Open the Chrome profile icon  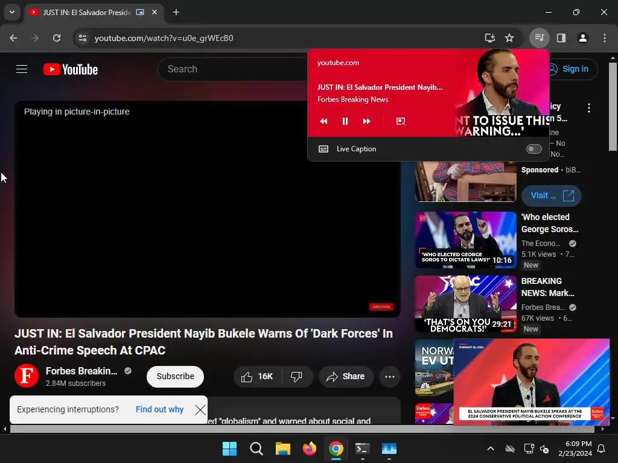[583, 38]
